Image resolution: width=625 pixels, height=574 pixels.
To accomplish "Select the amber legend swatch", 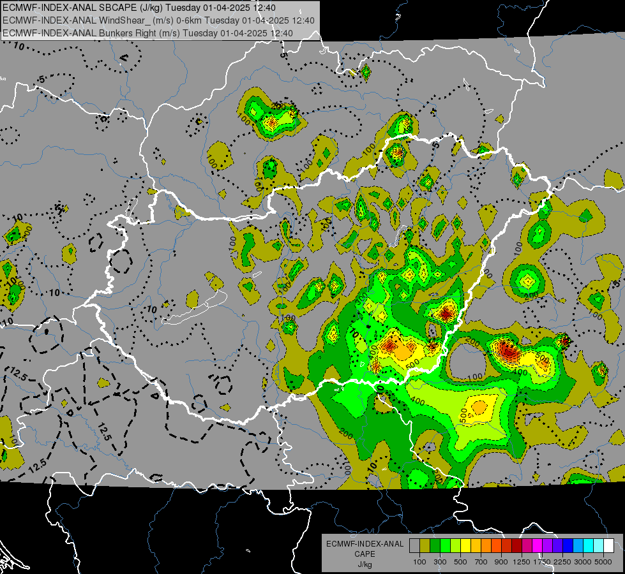I will [x=476, y=546].
